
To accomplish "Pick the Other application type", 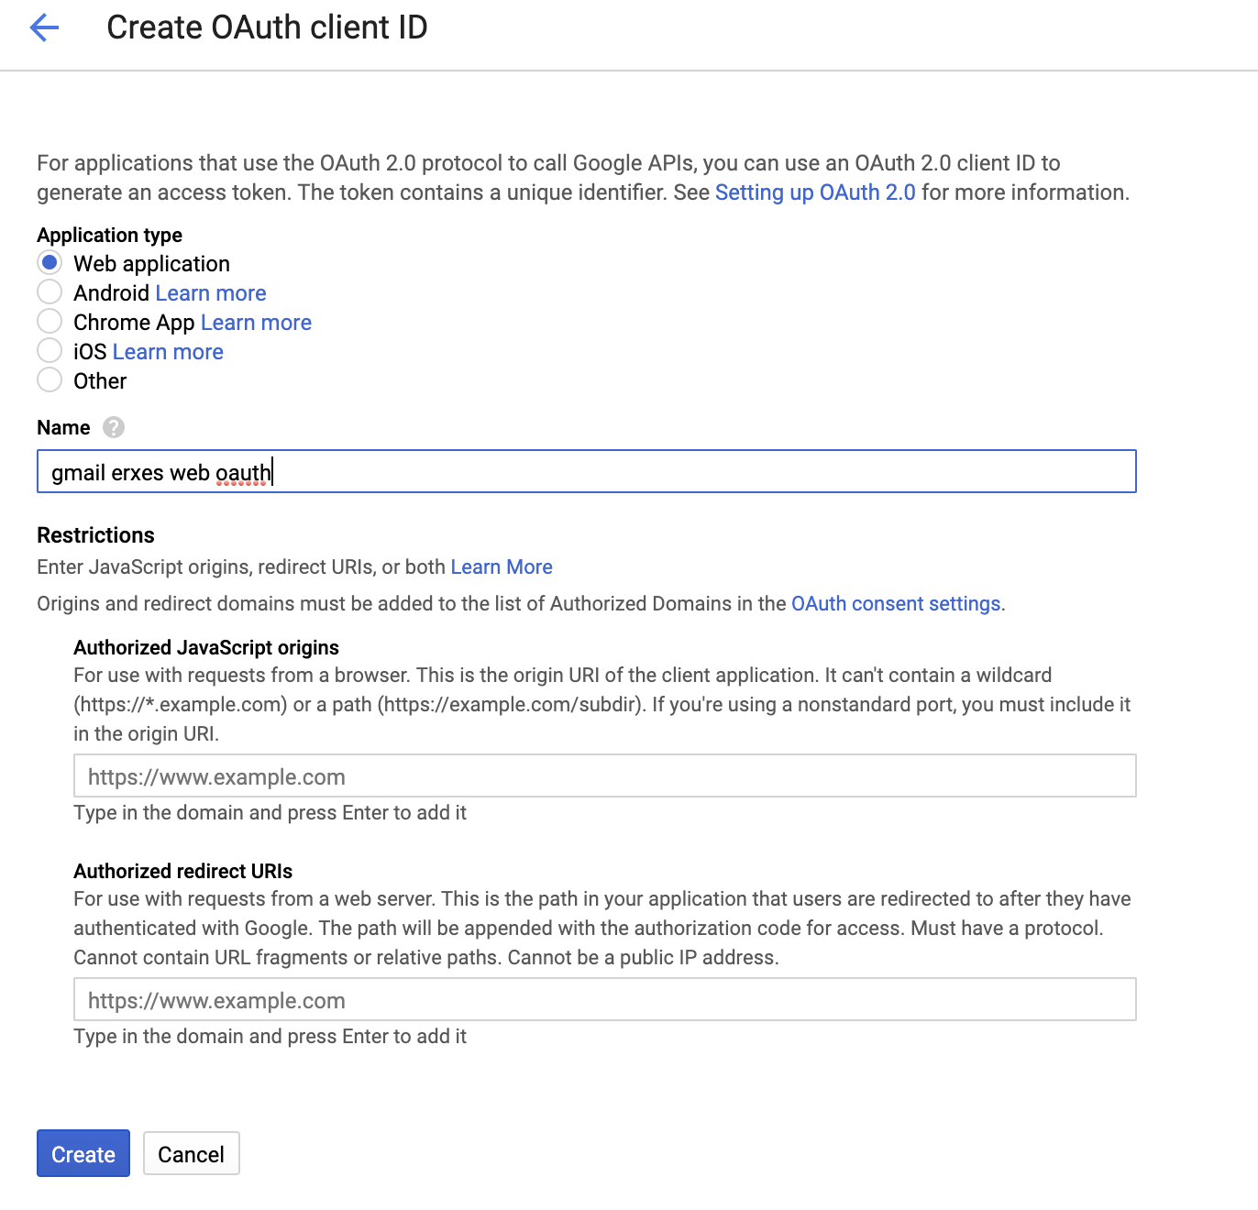I will click(x=50, y=380).
